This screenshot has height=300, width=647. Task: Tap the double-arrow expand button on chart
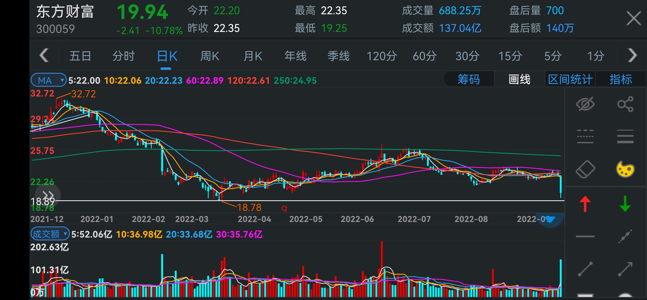point(48,195)
